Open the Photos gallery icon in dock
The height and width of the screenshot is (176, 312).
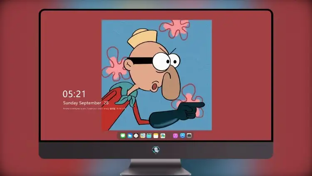[163, 136]
